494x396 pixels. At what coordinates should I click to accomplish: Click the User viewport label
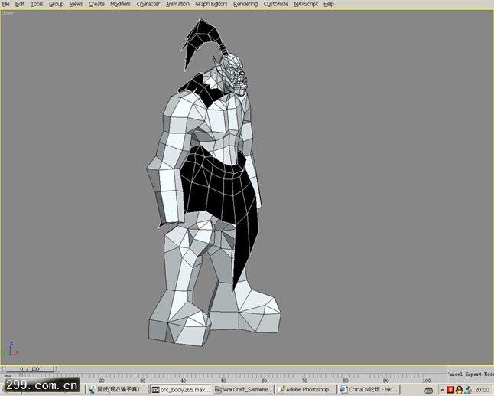coord(8,14)
